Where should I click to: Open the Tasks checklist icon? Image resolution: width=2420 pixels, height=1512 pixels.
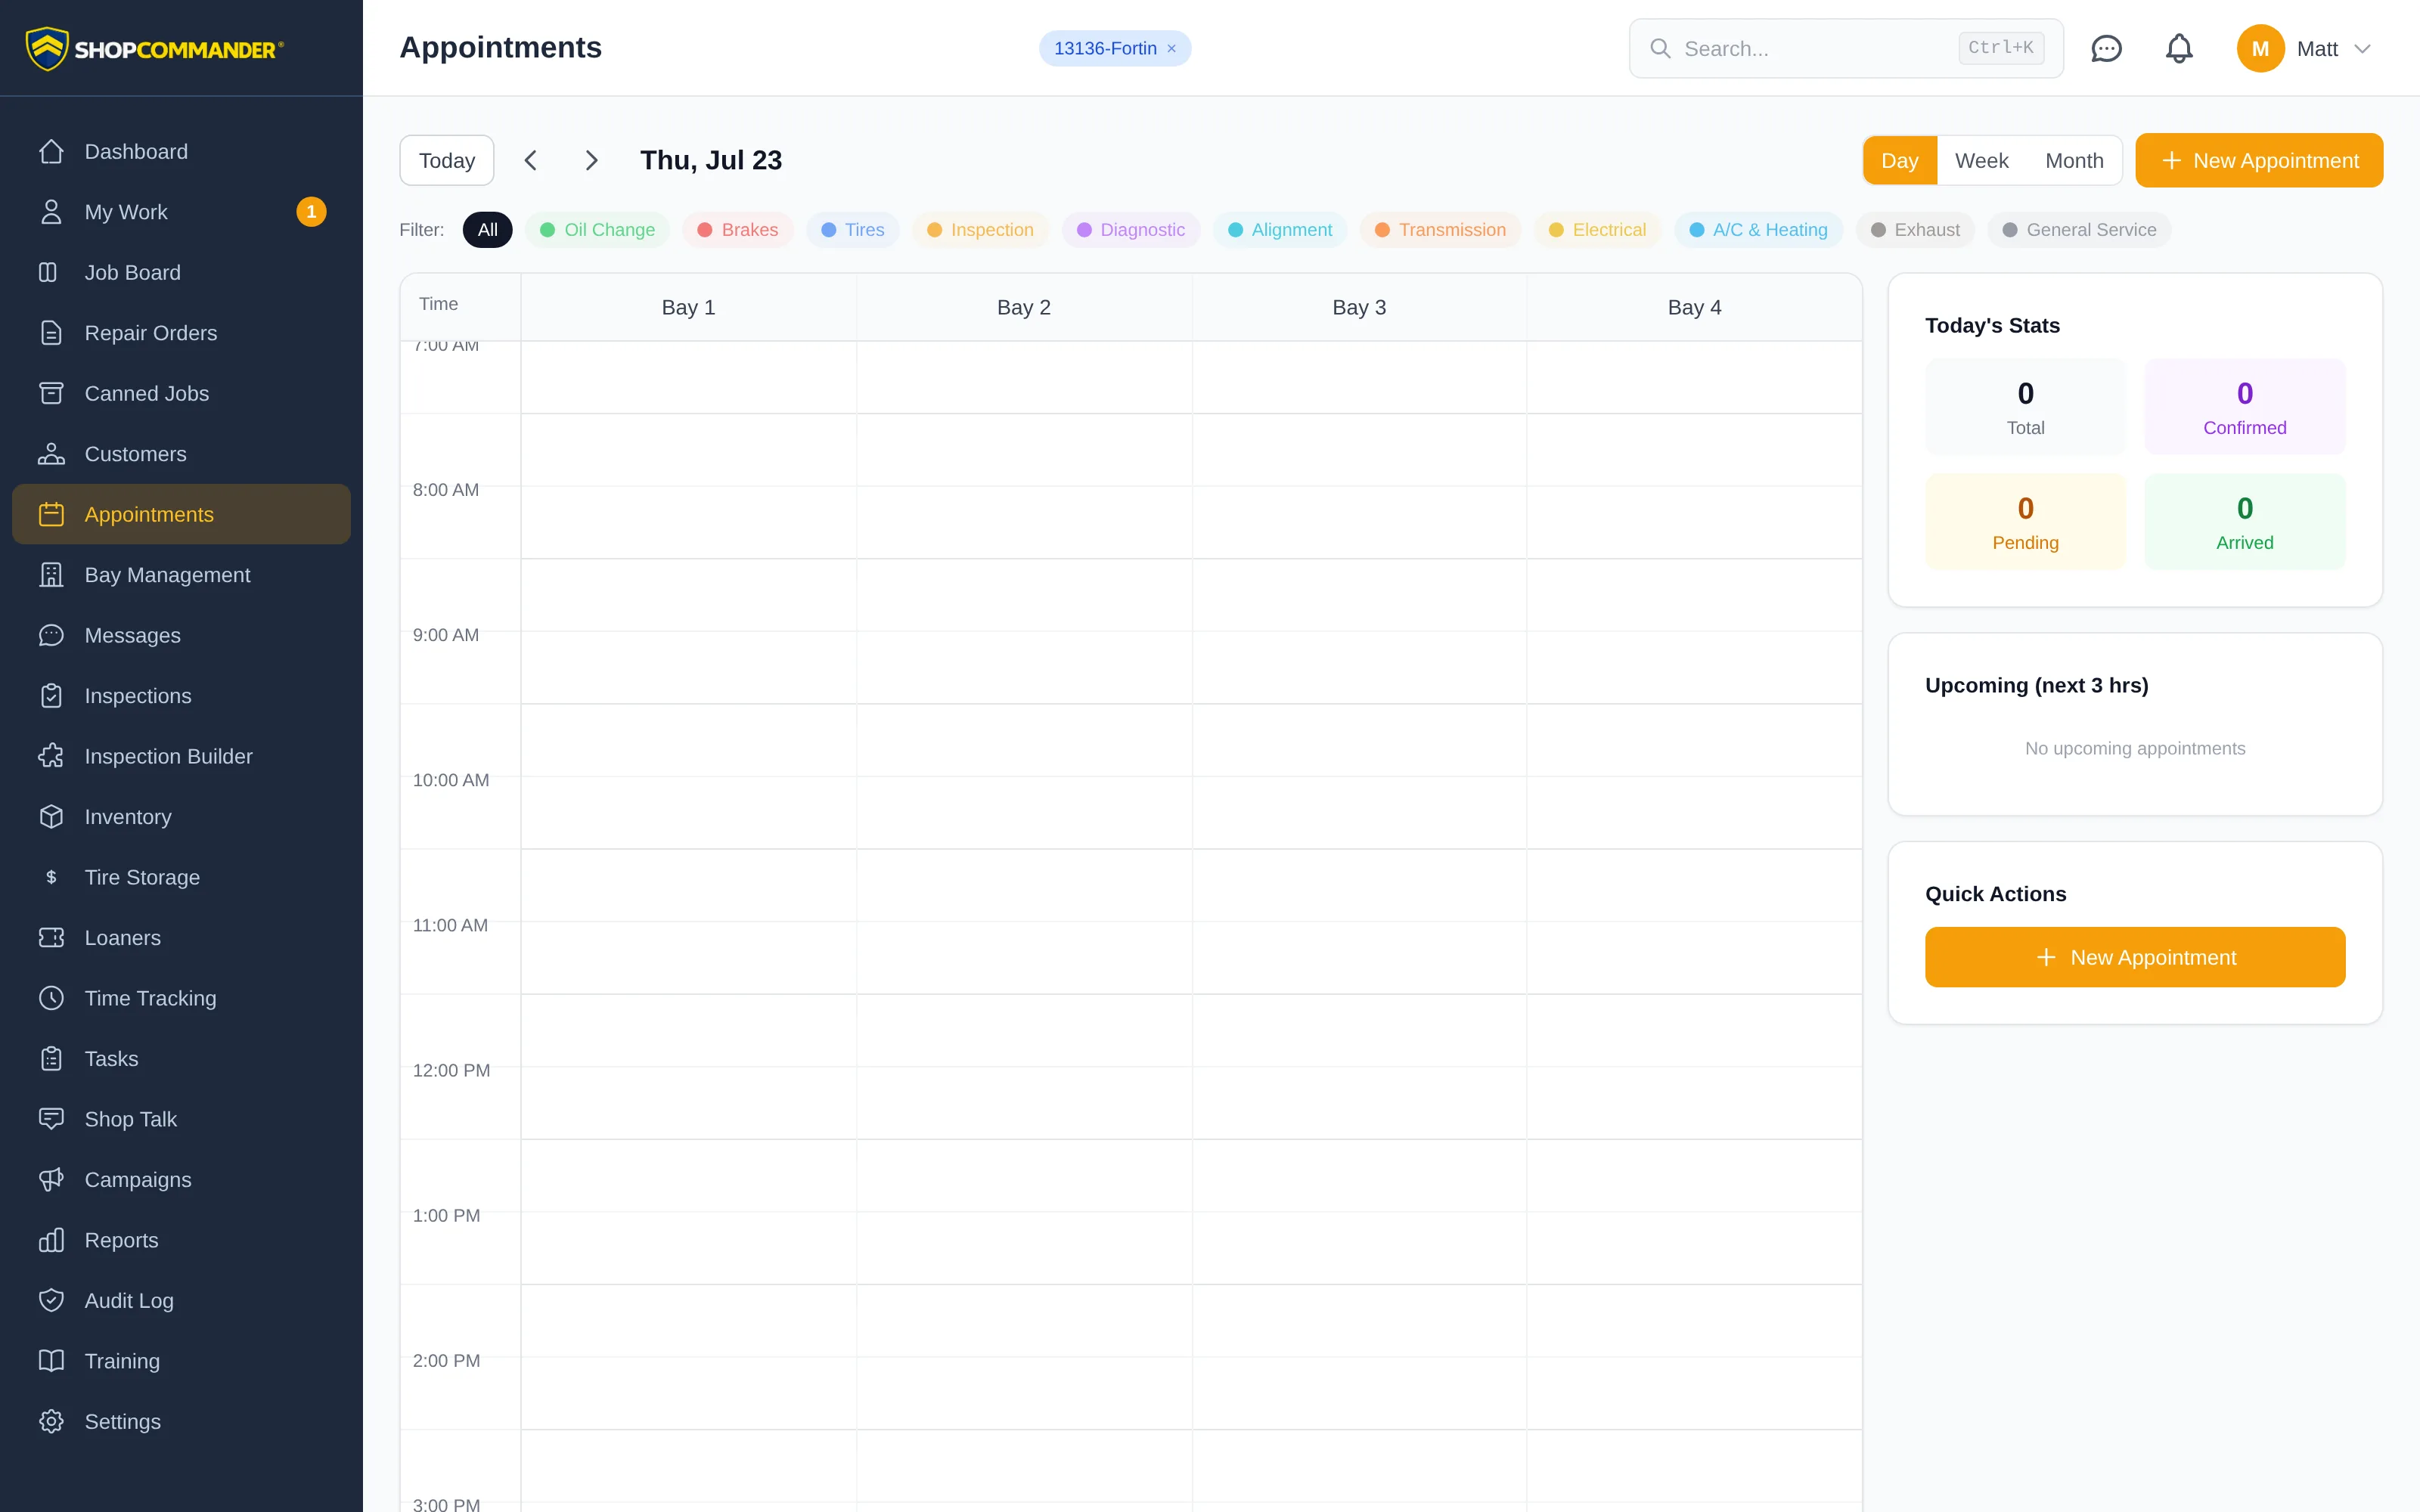tap(51, 1059)
